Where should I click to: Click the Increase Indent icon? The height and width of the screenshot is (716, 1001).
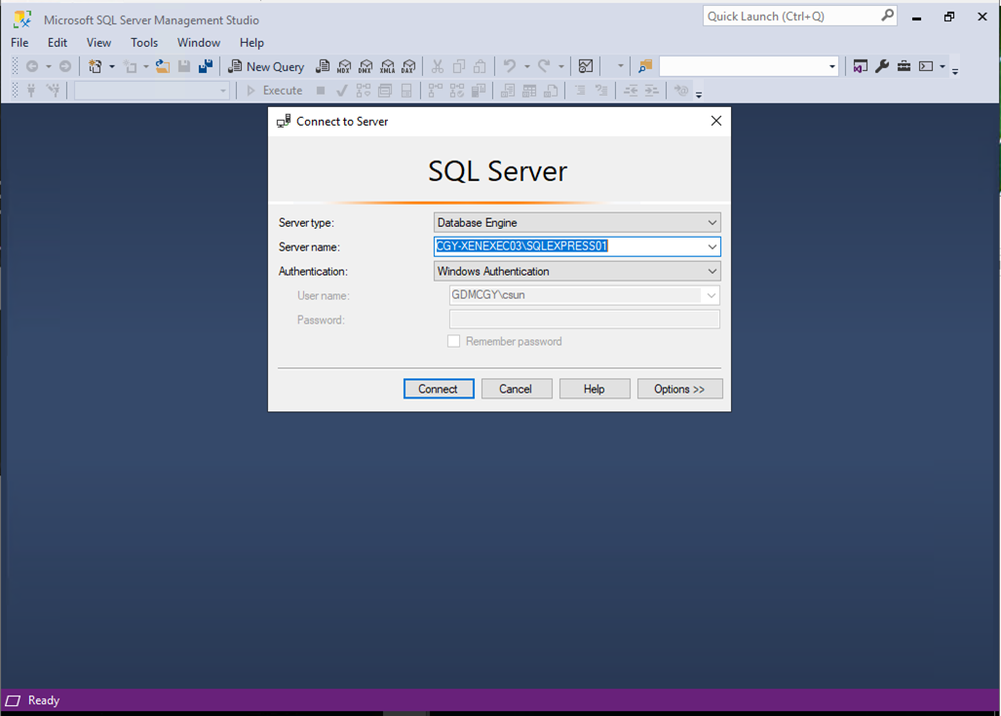652,91
